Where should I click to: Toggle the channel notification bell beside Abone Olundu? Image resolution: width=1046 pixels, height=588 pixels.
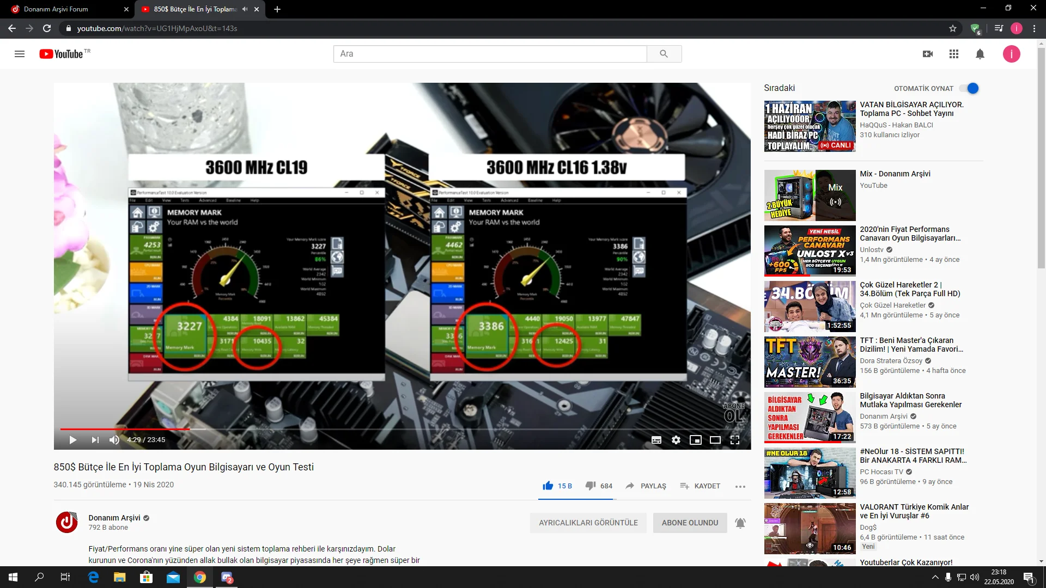click(x=740, y=523)
